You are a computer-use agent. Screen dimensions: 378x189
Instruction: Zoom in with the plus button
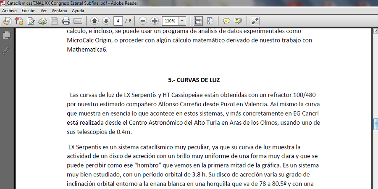pos(155,21)
